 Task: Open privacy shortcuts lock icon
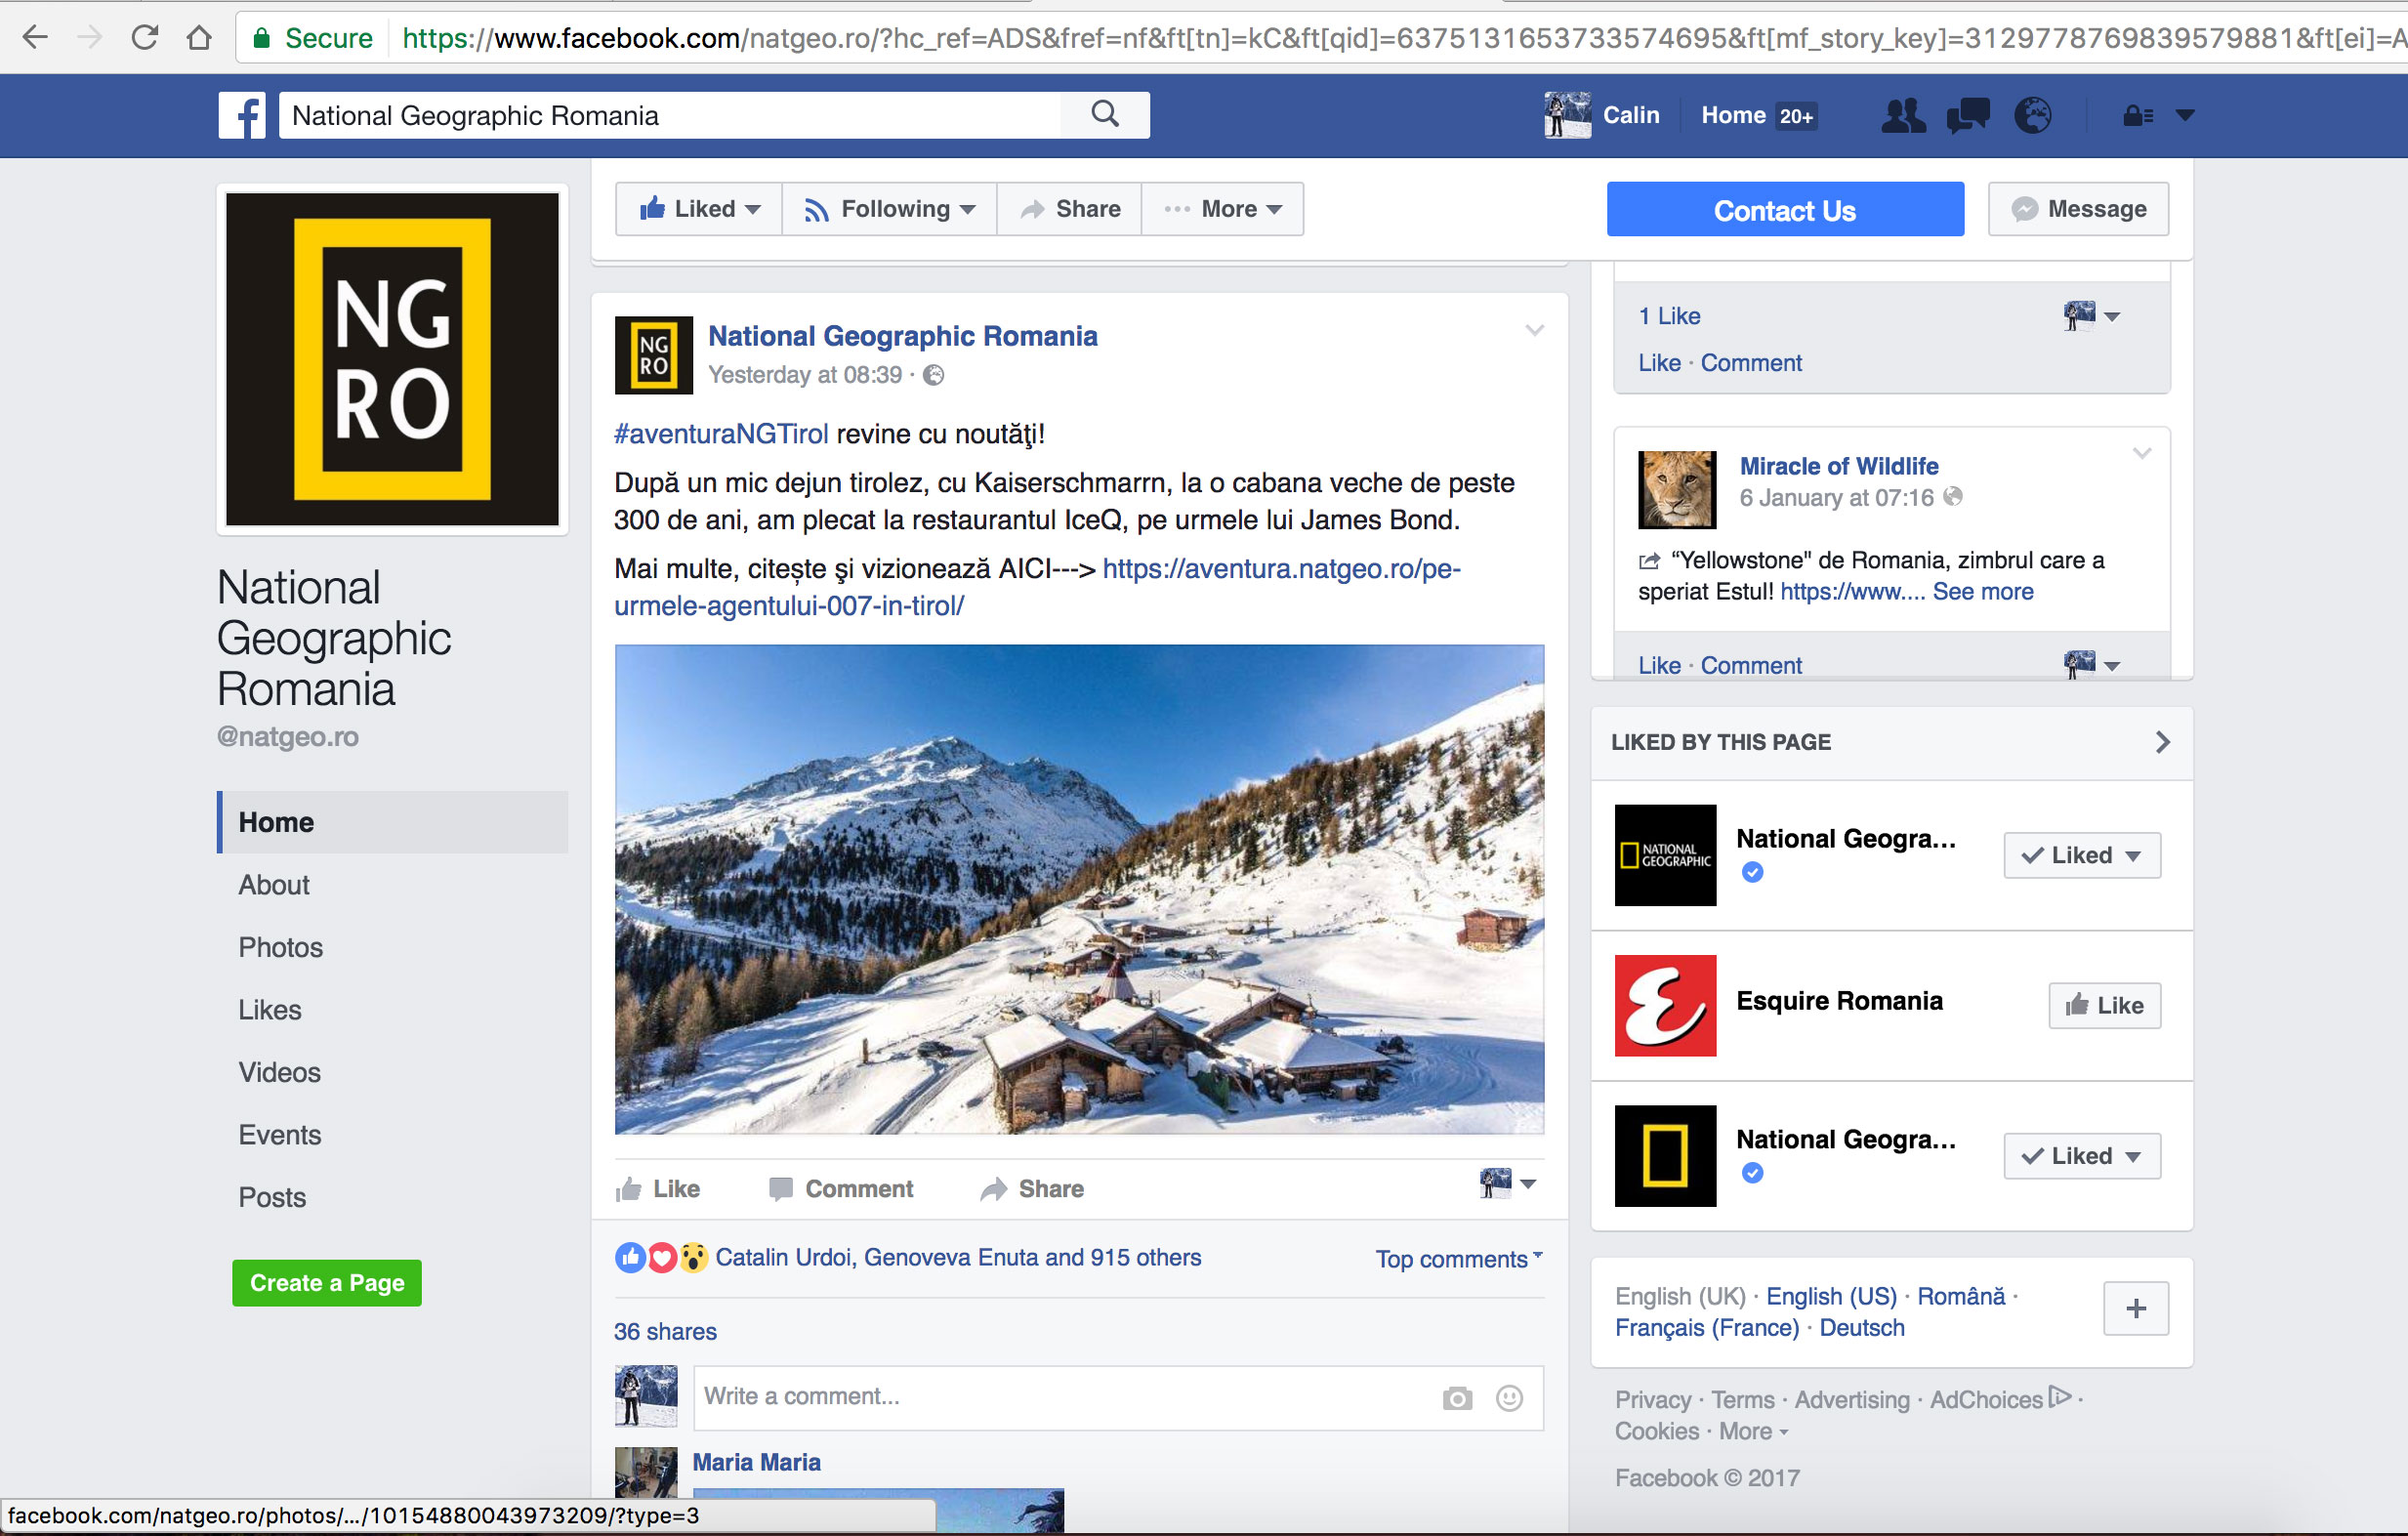[x=2138, y=115]
